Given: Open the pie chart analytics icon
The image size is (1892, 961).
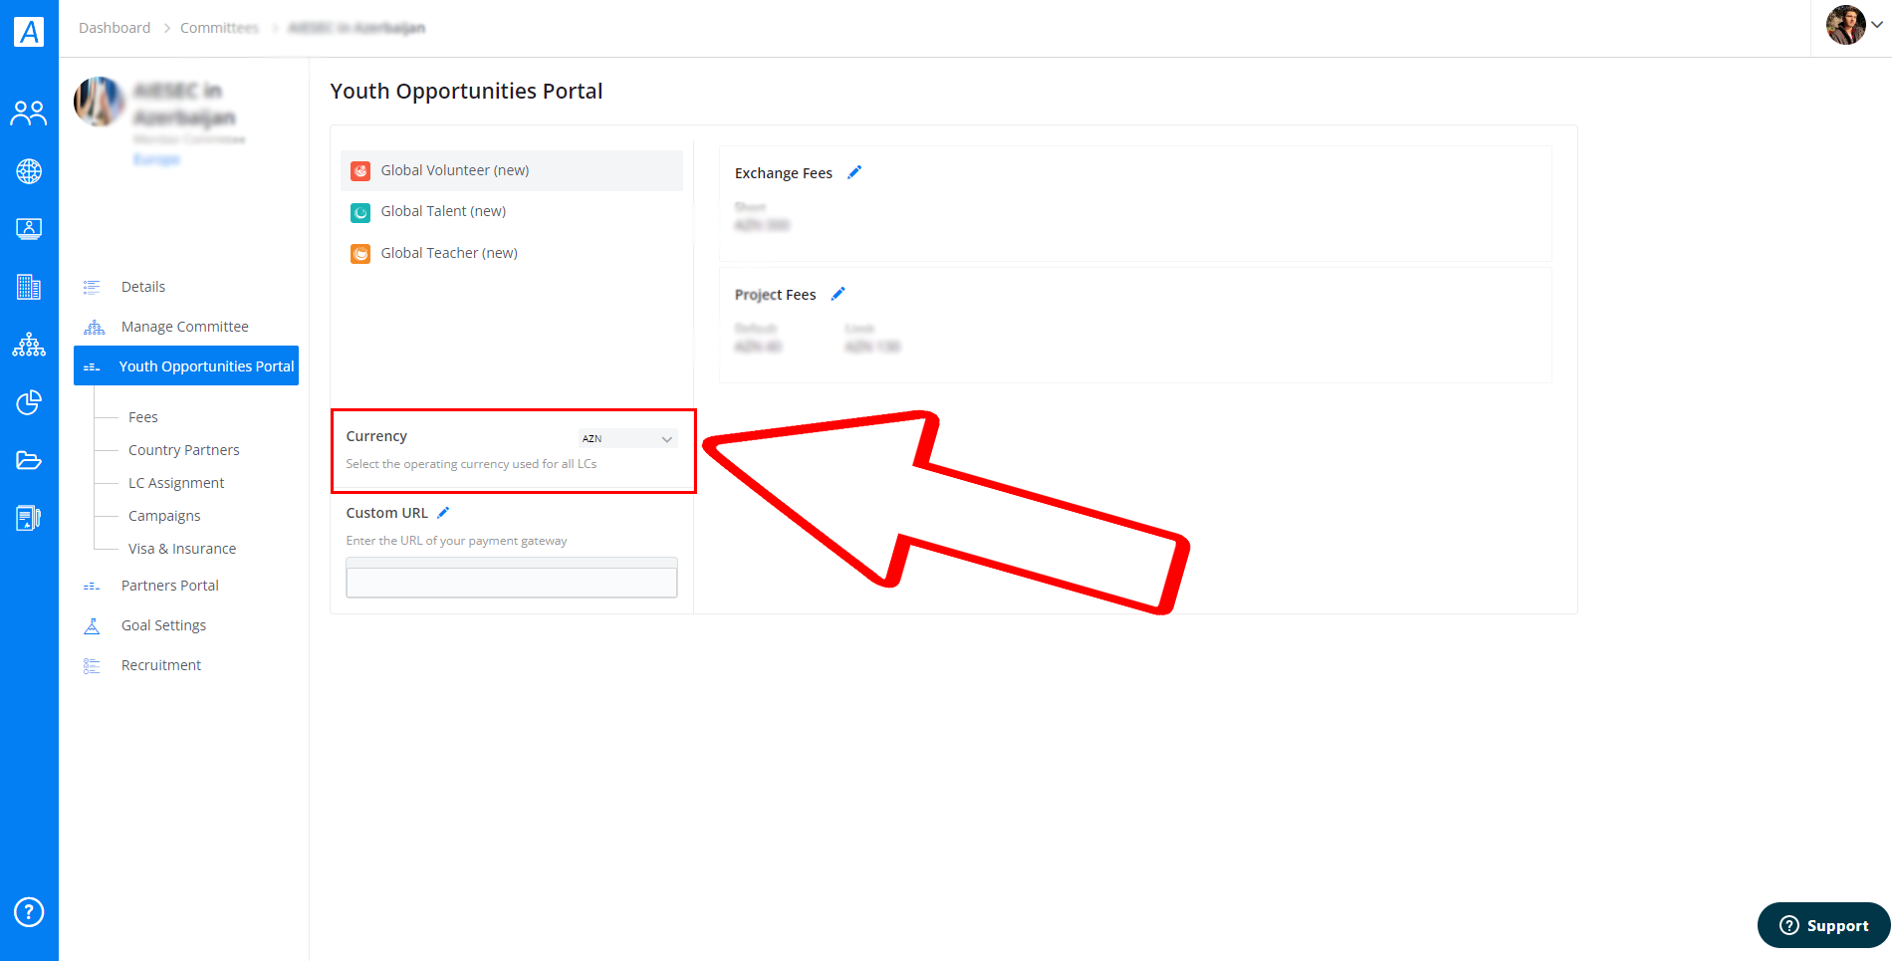Looking at the screenshot, I should tap(29, 402).
